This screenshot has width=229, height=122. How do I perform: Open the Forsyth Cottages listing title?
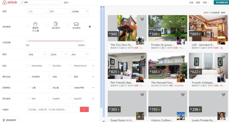click(203, 83)
